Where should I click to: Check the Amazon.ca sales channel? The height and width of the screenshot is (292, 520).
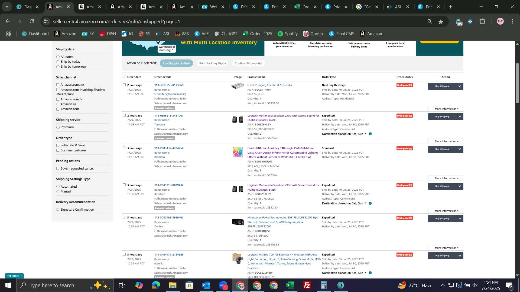(x=58, y=104)
